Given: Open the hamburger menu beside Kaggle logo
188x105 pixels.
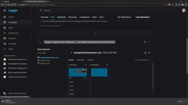Looking at the screenshot, I should pyautogui.click(x=5, y=10).
